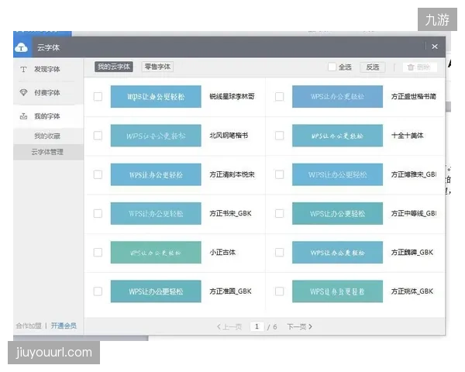This screenshot has height=372, width=465.
Task: Click the 北风钢笔楷书 font preview
Action: pos(156,136)
